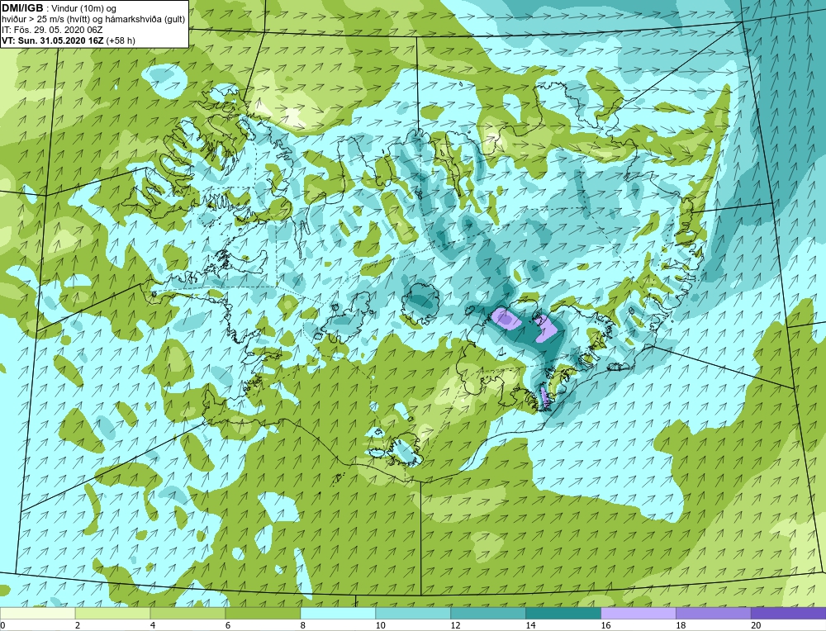
Task: Click the above 20 m/s dark purple swatch
Action: [x=789, y=614]
